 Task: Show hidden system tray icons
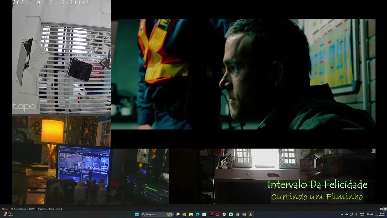pos(342,214)
